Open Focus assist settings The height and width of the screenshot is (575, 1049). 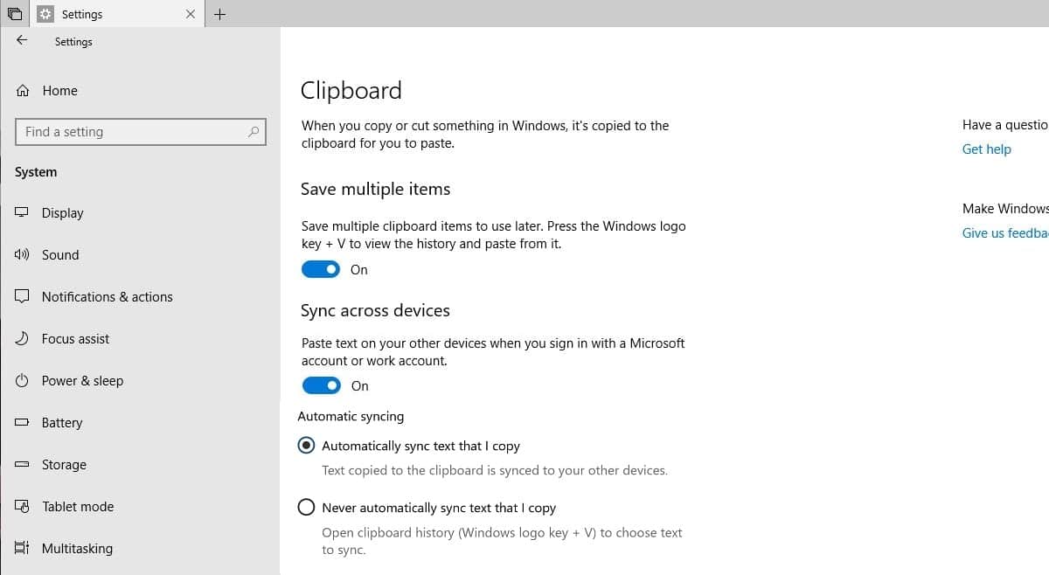tap(22, 338)
